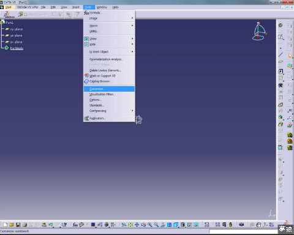Click the Create Multi-View icon
The height and width of the screenshot is (235, 294).
click(169, 225)
